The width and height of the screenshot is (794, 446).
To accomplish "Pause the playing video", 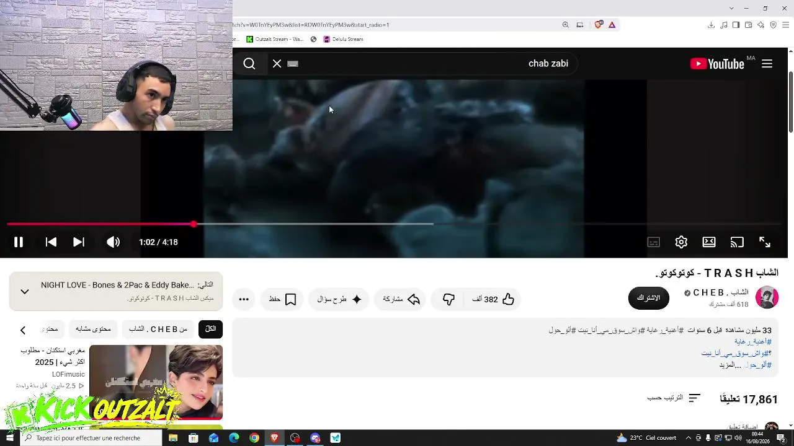I will (x=19, y=242).
